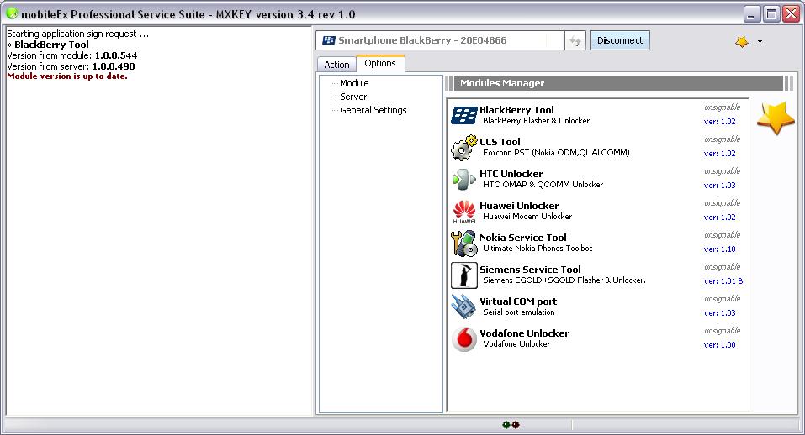Click the Nokia Service Tool wrench icon

pos(464,244)
